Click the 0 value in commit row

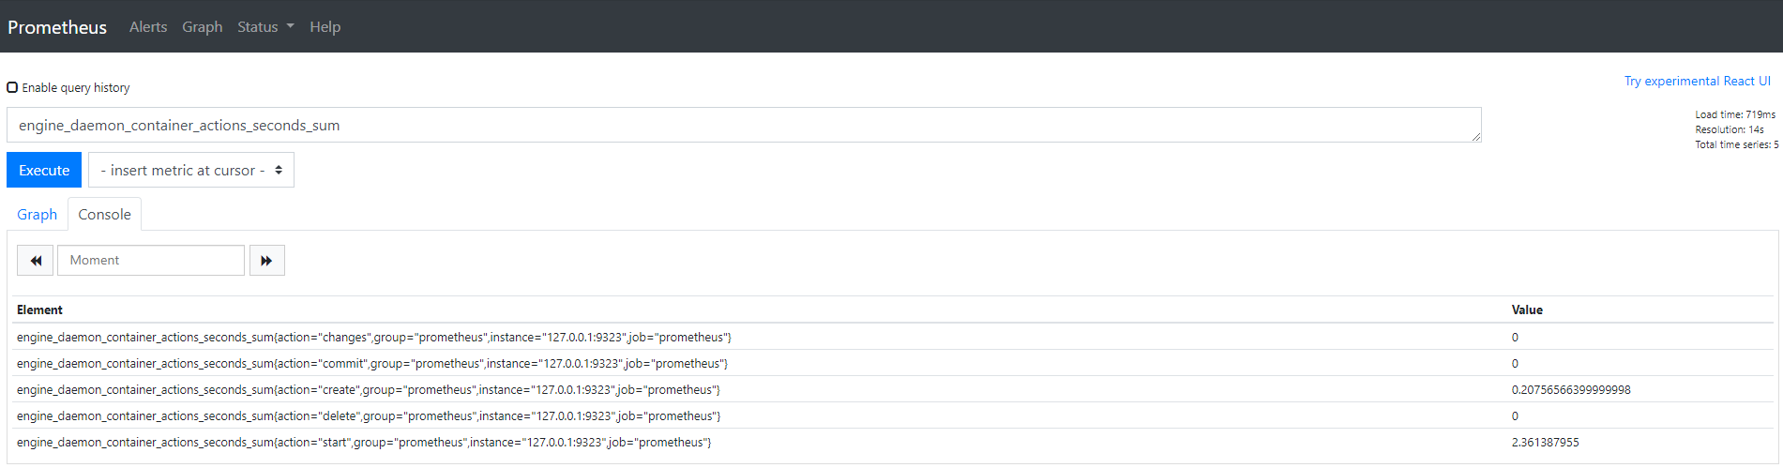click(x=1515, y=364)
